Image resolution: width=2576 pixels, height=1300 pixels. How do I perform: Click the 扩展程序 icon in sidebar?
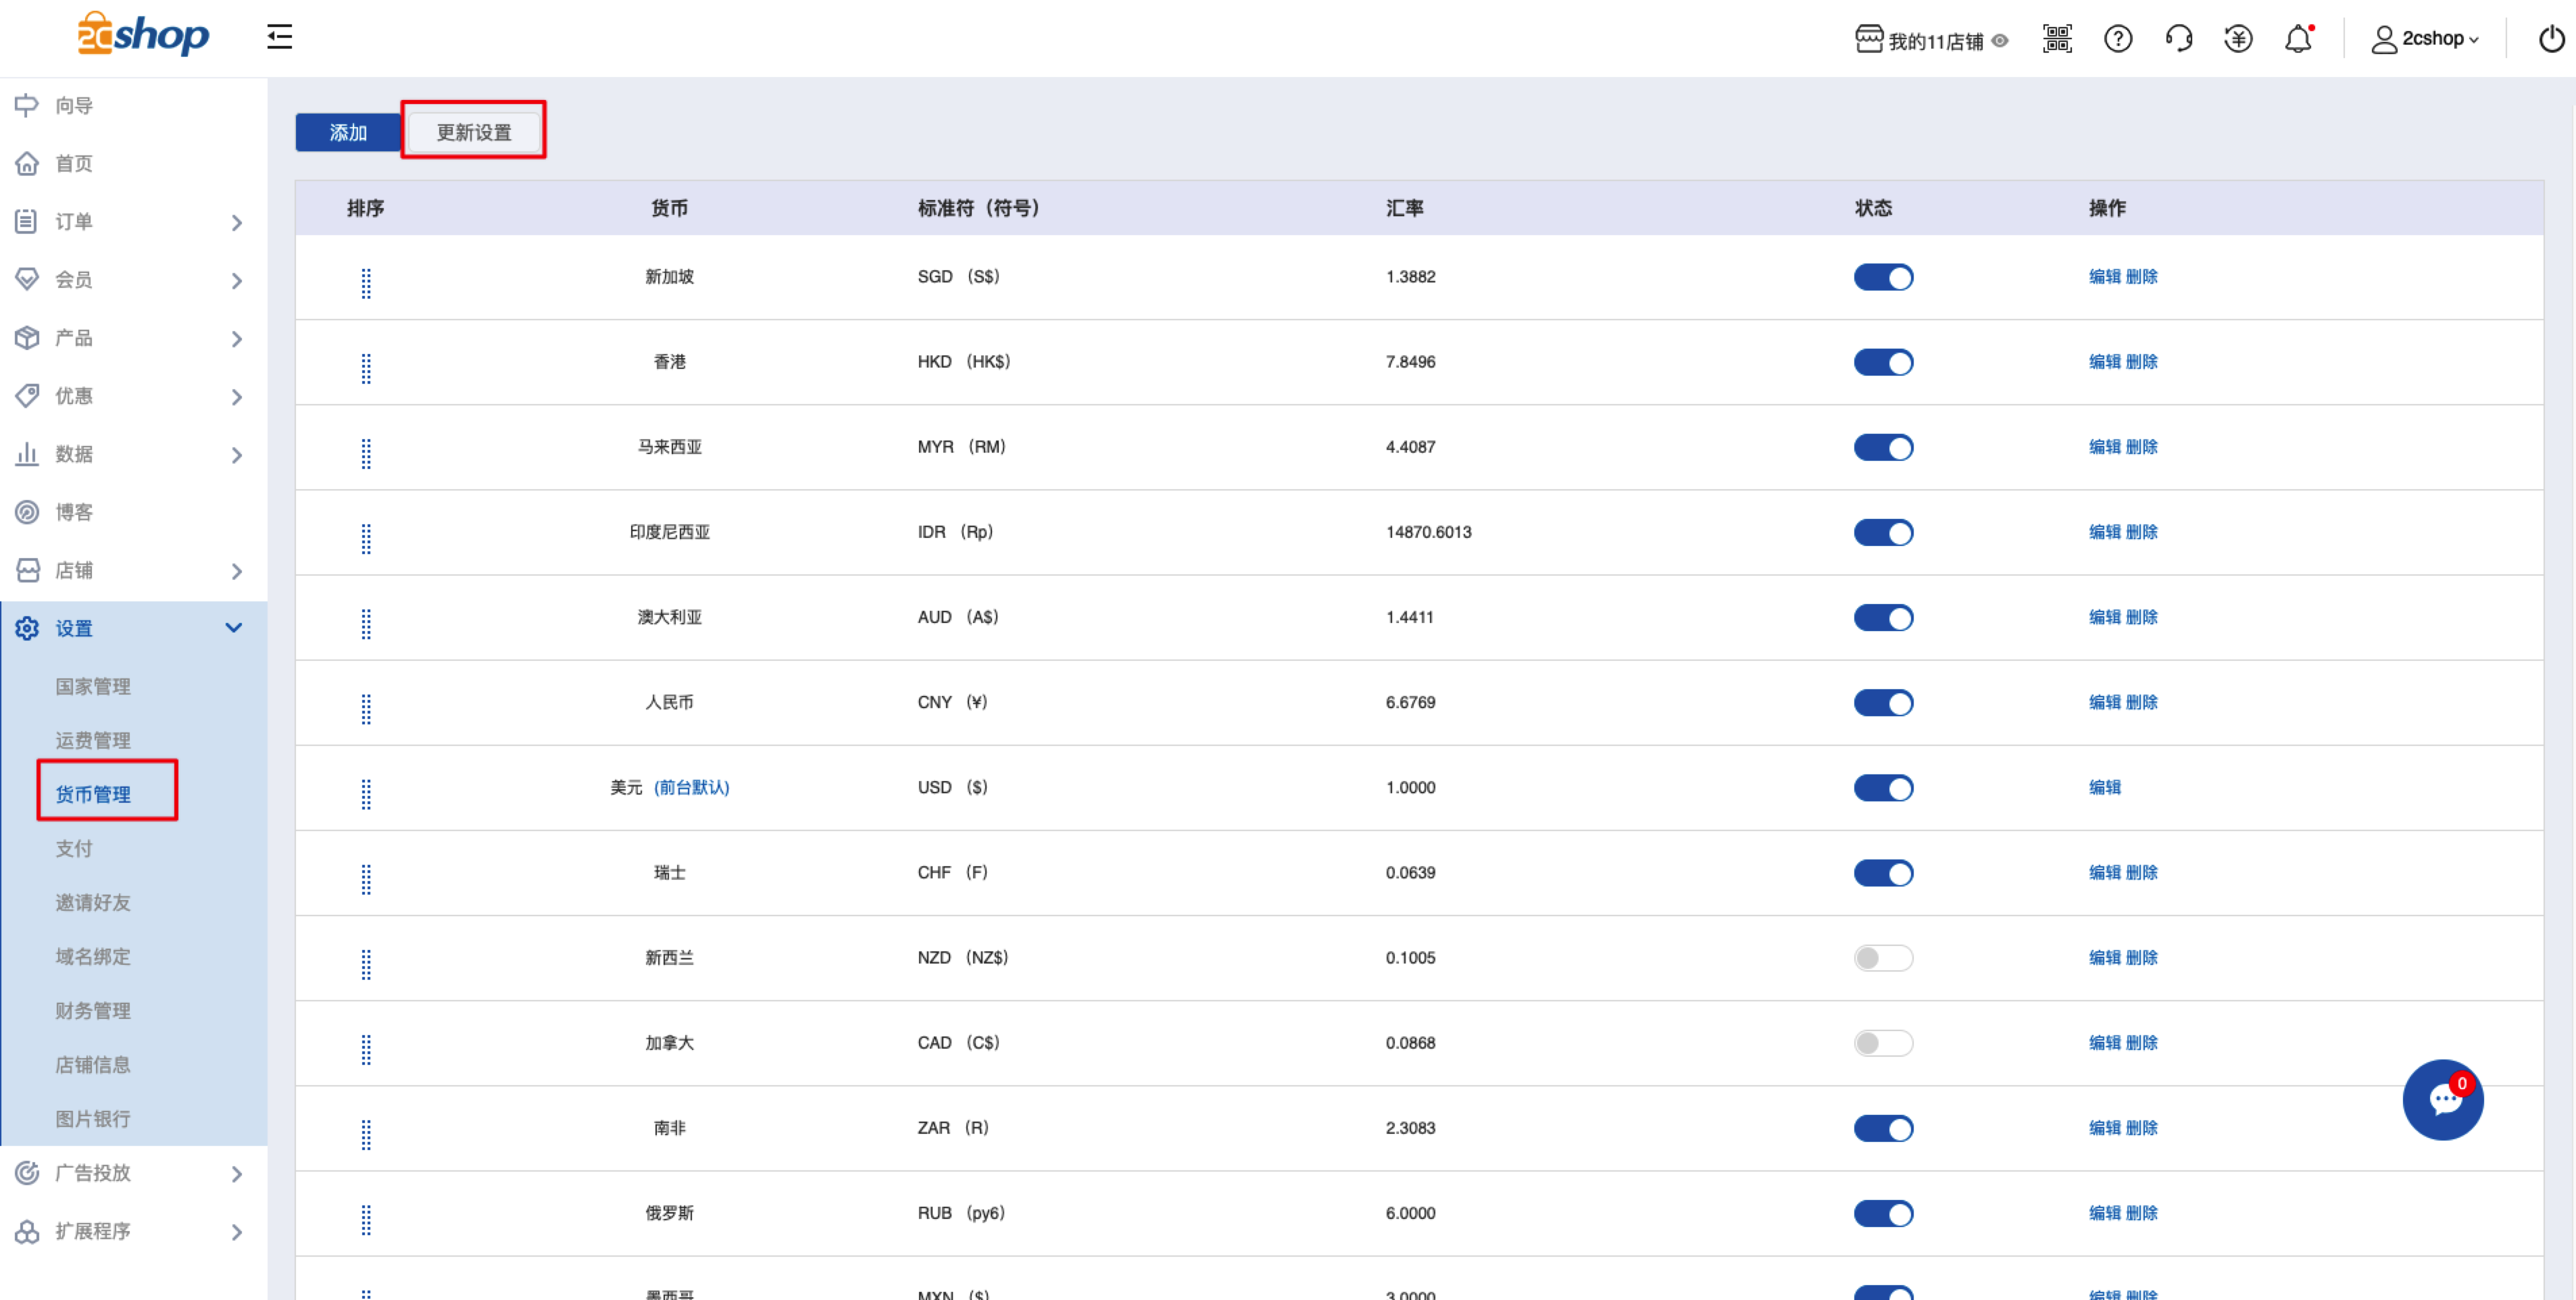pyautogui.click(x=27, y=1231)
